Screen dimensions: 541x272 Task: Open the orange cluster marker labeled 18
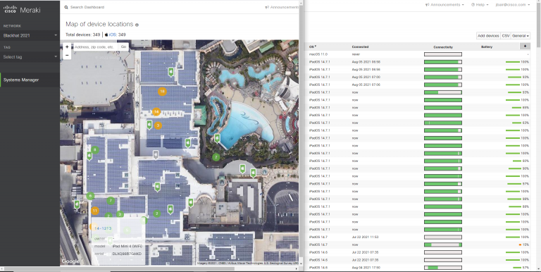click(x=162, y=92)
